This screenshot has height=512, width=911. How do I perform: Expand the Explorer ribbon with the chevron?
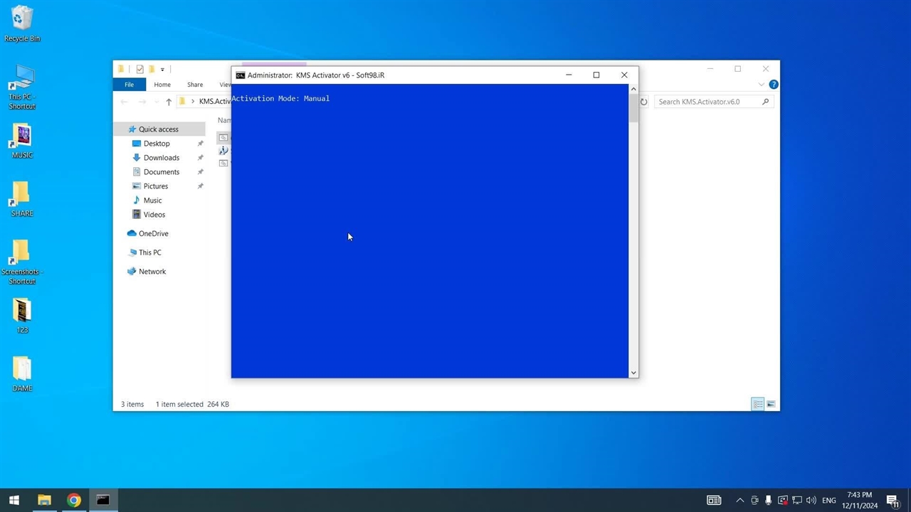pyautogui.click(x=762, y=85)
